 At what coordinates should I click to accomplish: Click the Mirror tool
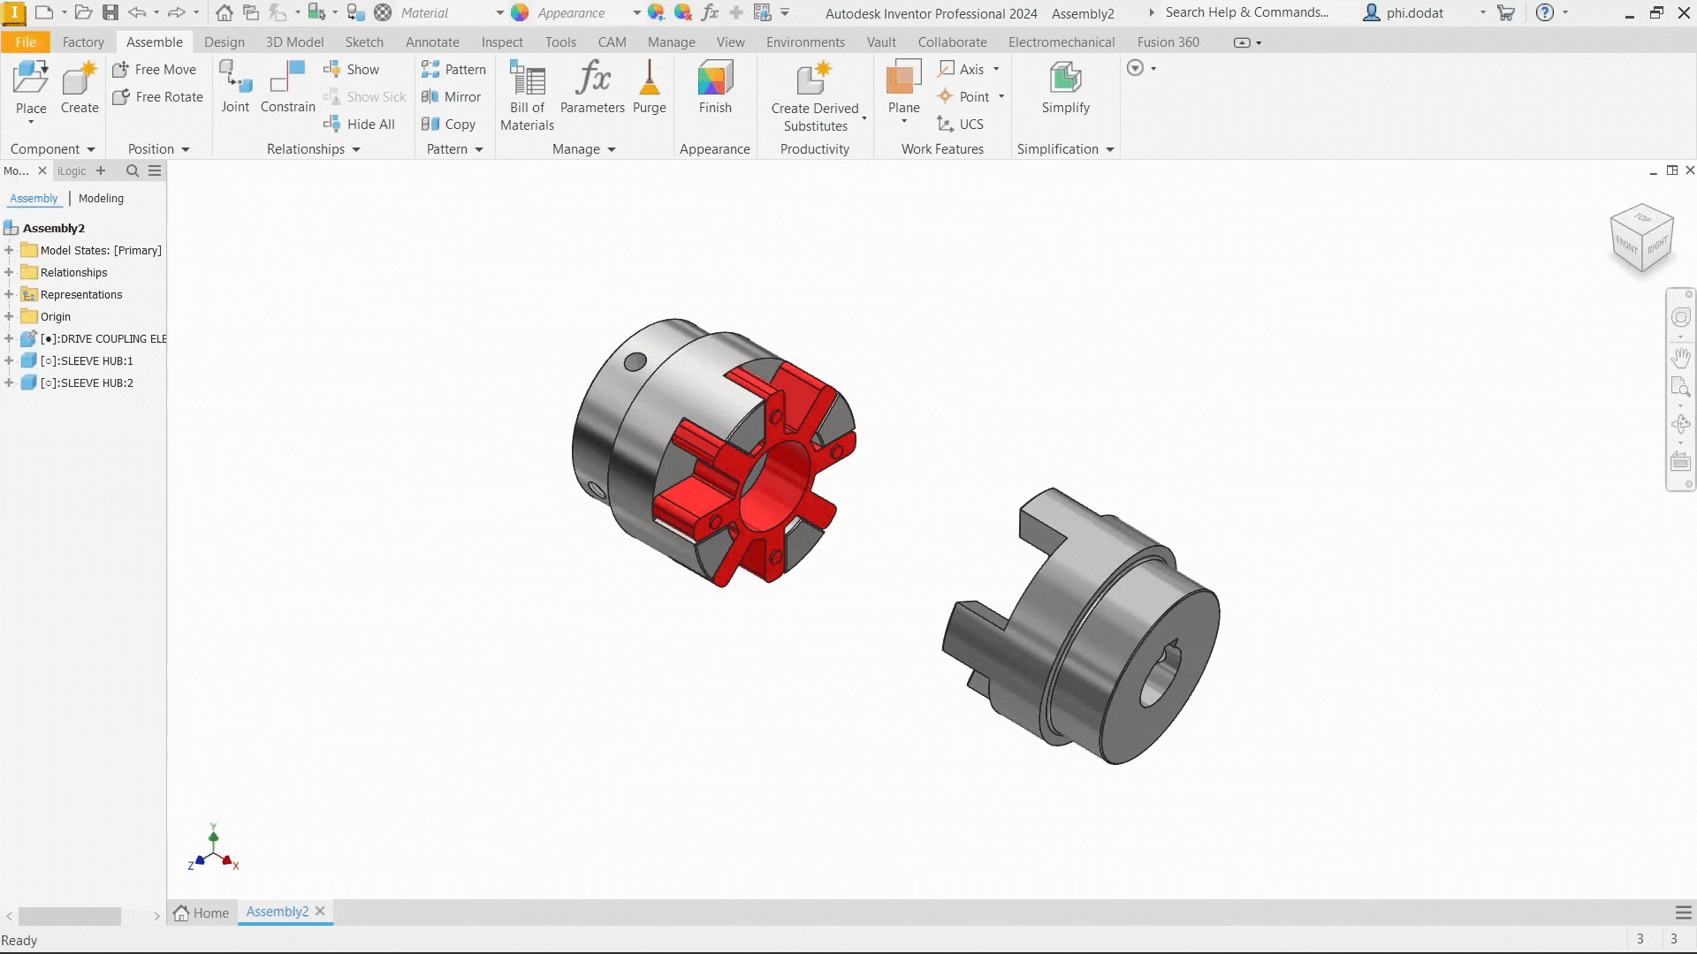(452, 97)
